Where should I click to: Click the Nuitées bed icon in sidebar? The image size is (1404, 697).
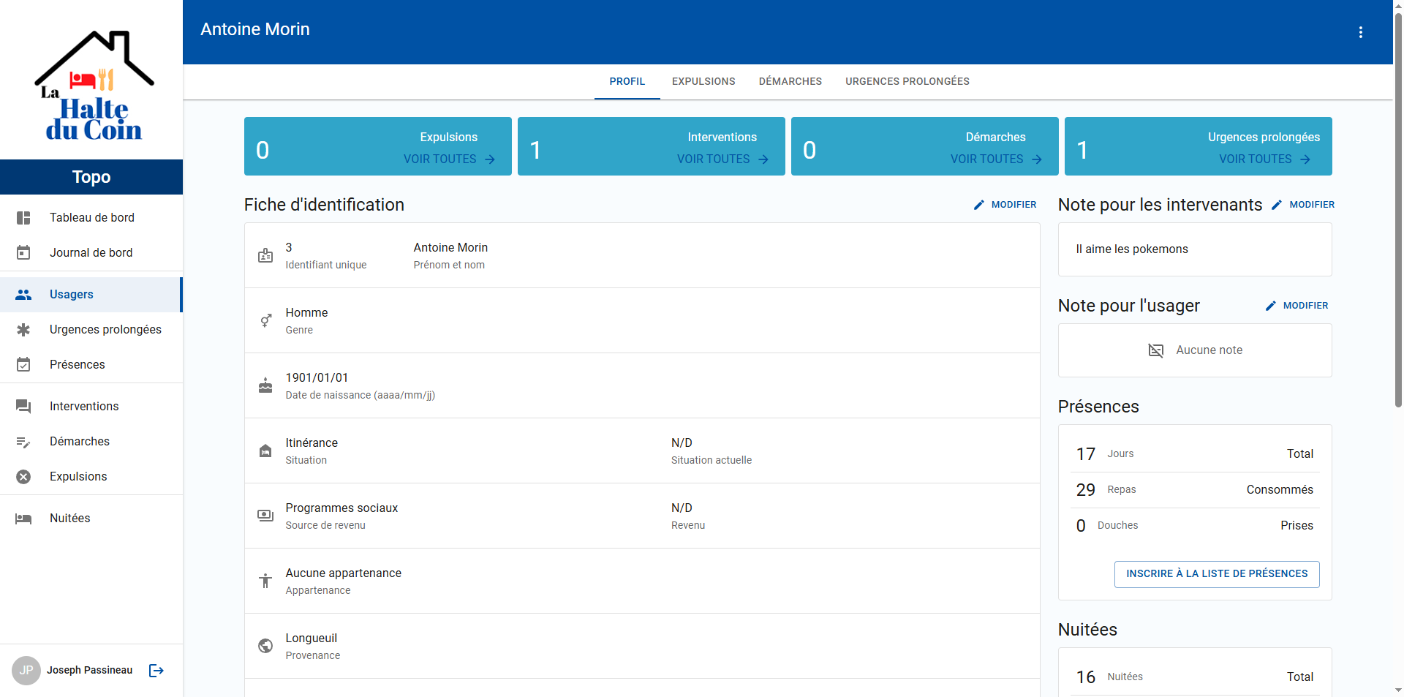tap(23, 519)
